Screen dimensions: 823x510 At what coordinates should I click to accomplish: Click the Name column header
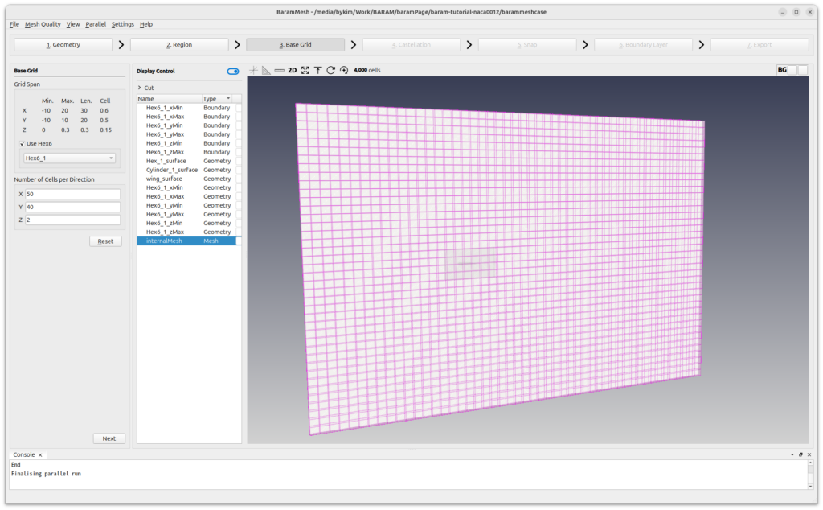[169, 99]
